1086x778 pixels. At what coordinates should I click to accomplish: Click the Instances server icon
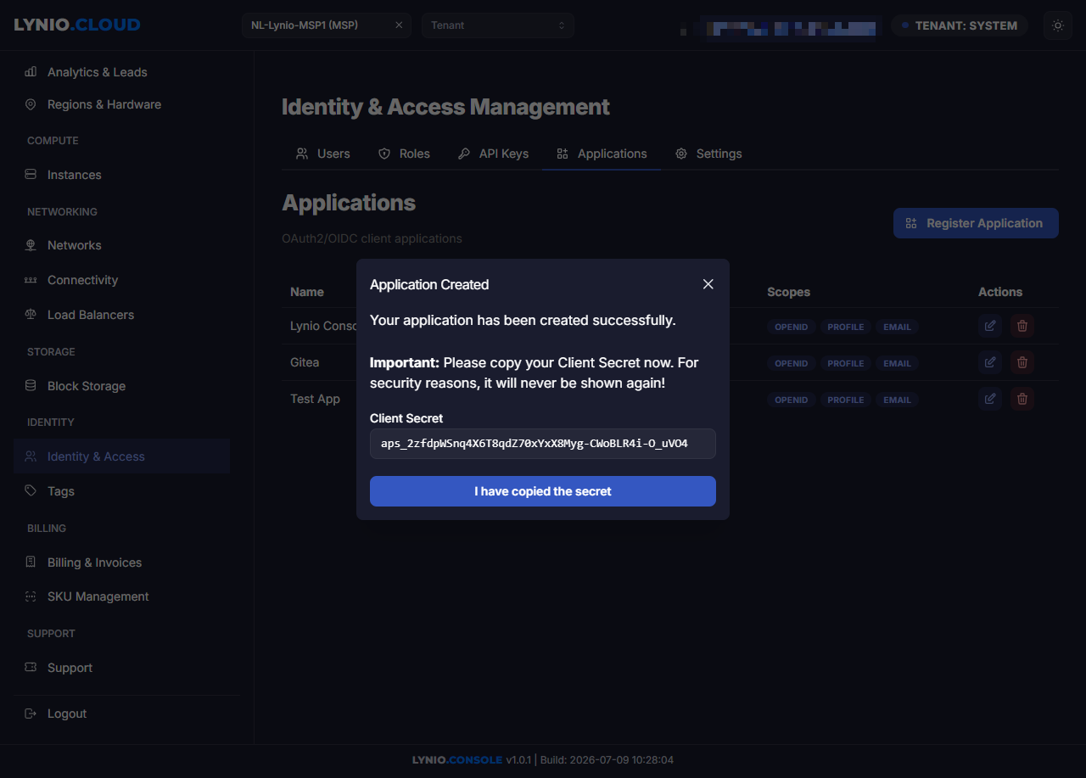(31, 175)
